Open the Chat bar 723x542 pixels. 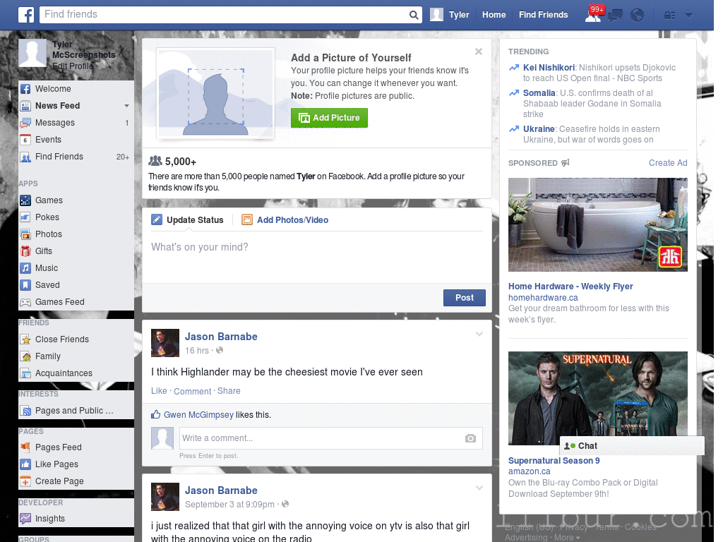pos(632,446)
